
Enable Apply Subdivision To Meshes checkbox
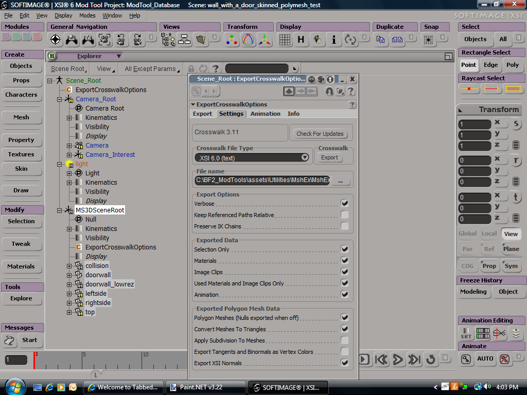coord(344,340)
